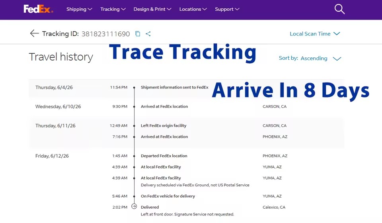Open the Design & Print menu
The height and width of the screenshot is (223, 382).
tap(152, 9)
